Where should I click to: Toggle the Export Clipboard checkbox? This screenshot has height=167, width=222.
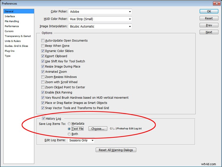43,56
